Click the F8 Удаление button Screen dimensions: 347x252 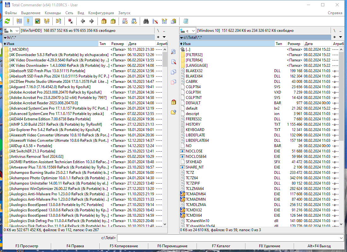[x=269, y=246]
